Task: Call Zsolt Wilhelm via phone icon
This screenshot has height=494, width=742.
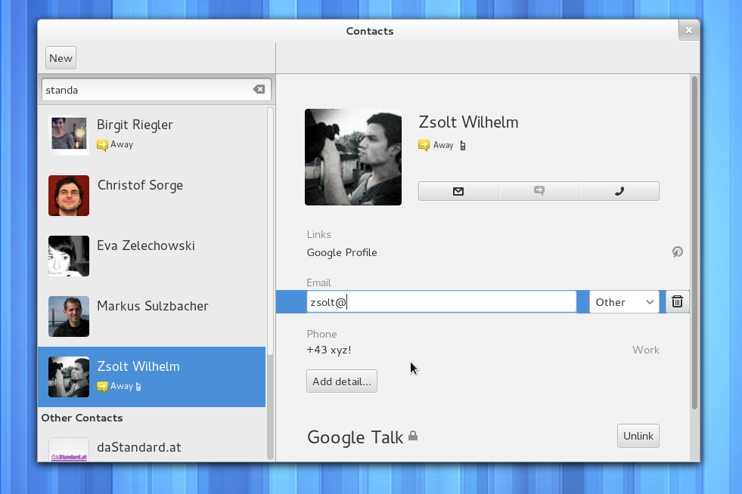Action: point(619,191)
